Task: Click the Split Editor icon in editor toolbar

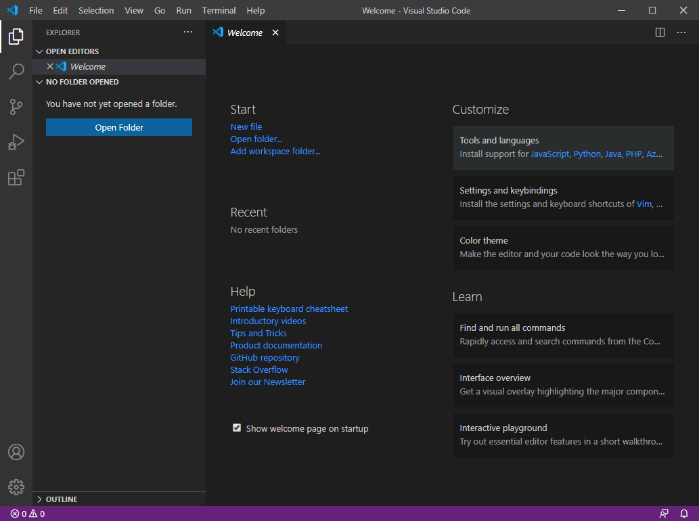Action: (x=660, y=32)
